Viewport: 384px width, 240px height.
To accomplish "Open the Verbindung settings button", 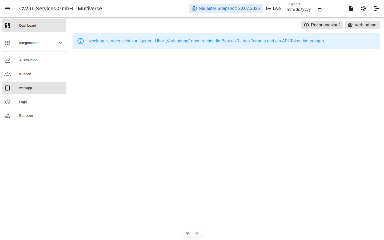I will point(362,25).
